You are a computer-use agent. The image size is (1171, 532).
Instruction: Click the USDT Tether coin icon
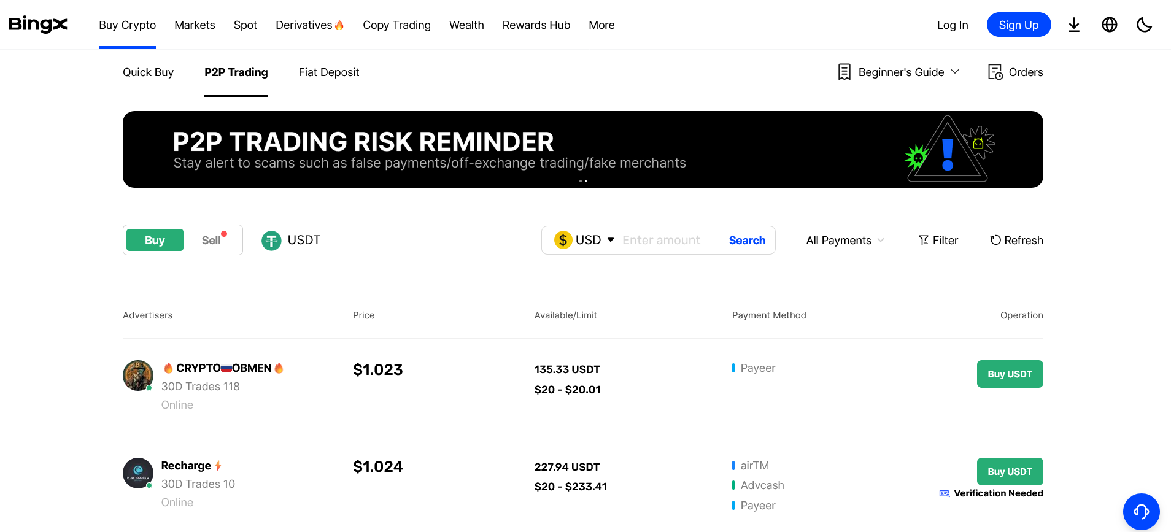[x=271, y=241]
